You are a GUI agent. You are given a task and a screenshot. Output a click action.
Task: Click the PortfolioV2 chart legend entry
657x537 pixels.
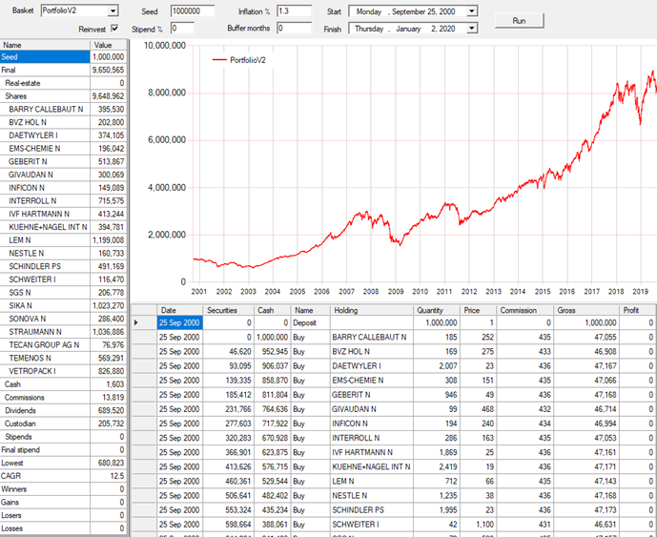point(238,60)
